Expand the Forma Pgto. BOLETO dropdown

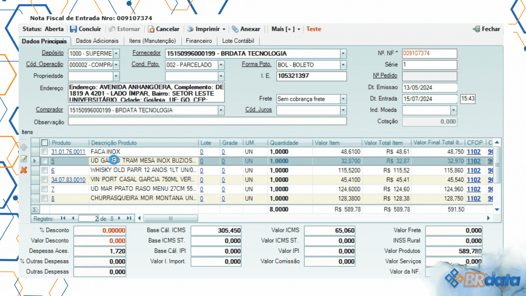[343, 65]
